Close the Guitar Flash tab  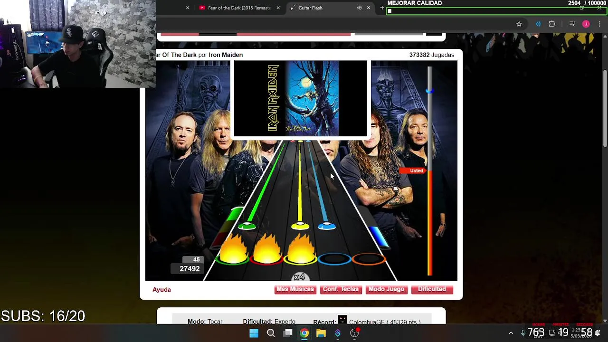click(368, 8)
